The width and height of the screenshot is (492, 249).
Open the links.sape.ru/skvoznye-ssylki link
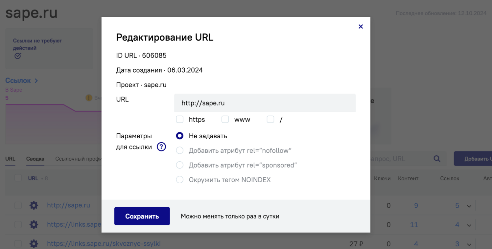104,244
